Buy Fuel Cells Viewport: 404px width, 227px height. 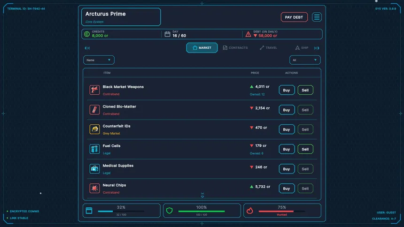tap(287, 149)
